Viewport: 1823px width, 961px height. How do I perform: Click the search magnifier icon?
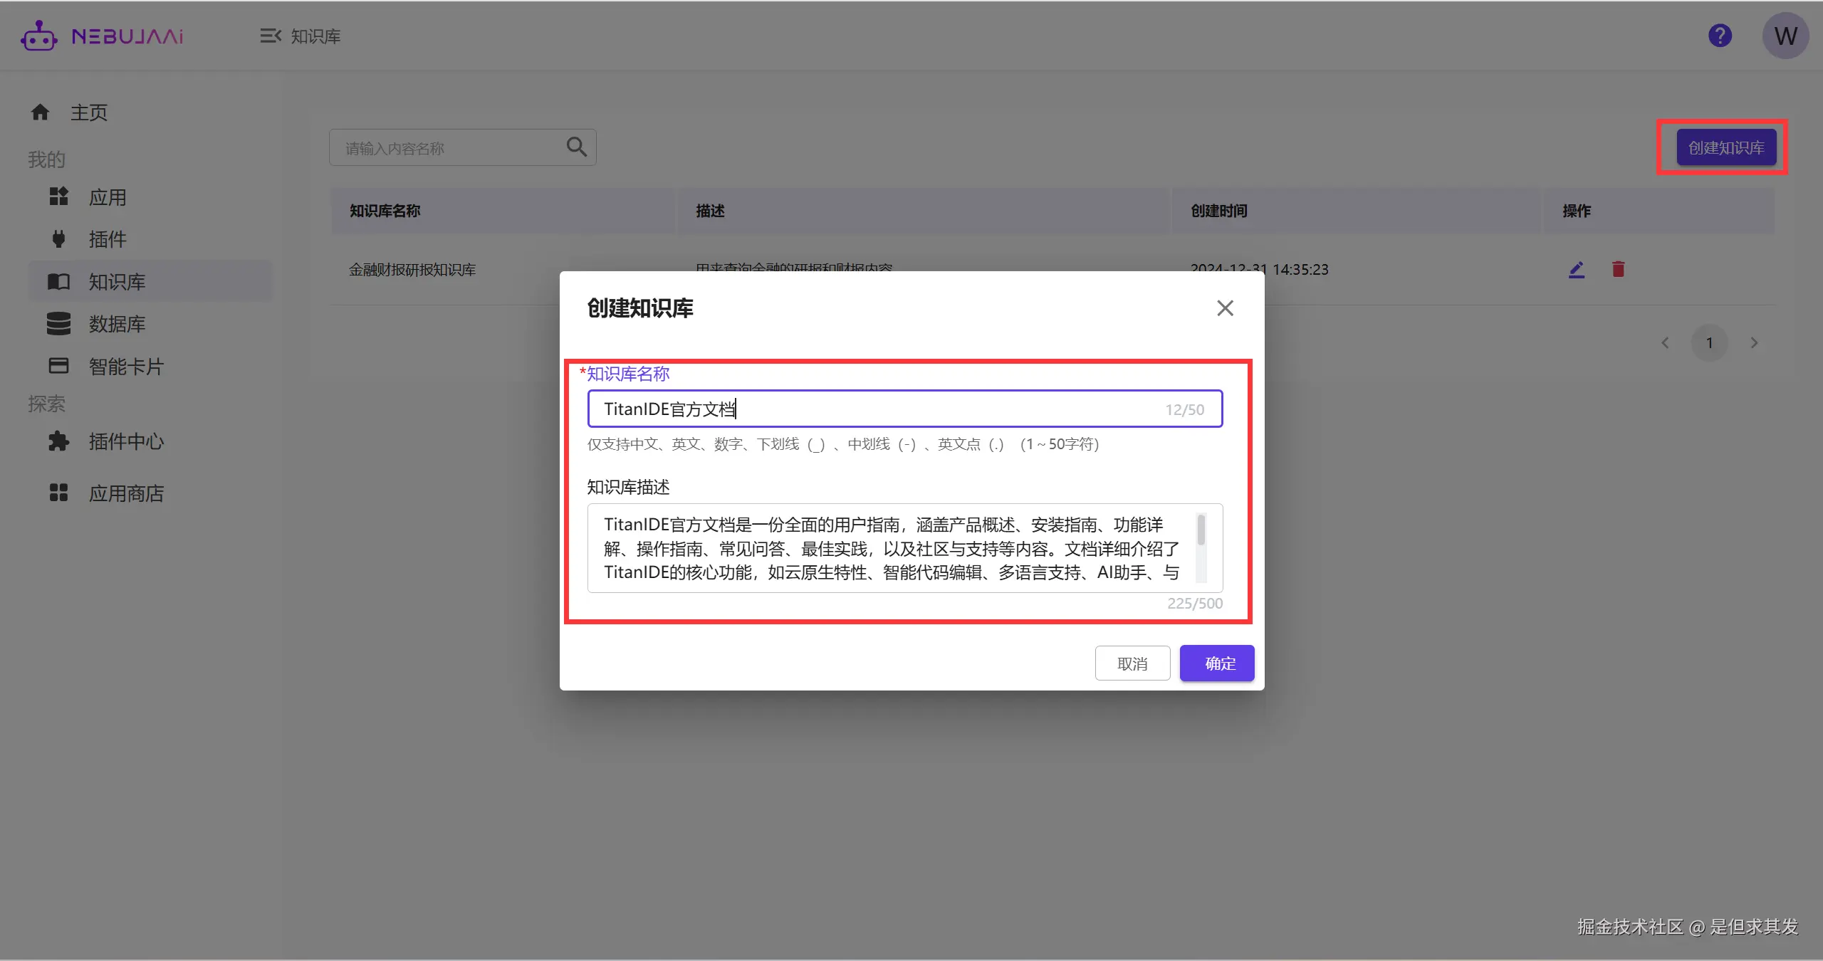coord(576,147)
